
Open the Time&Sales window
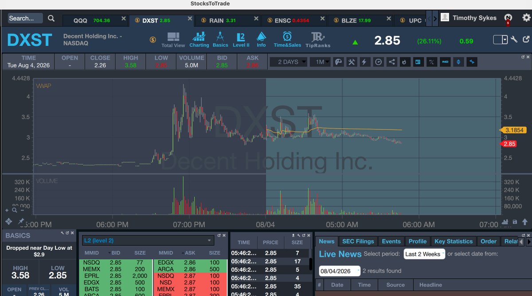(287, 40)
